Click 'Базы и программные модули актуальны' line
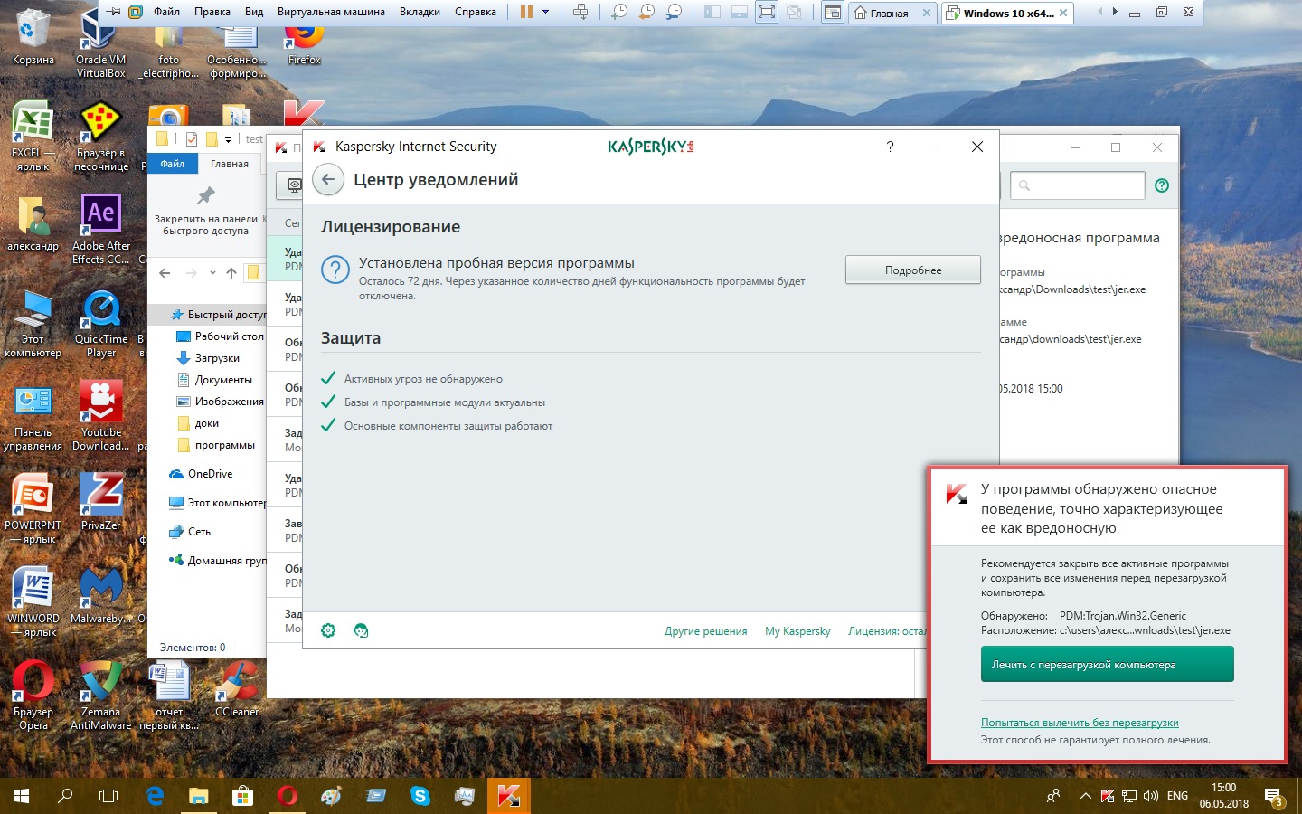The image size is (1302, 814). (x=445, y=402)
